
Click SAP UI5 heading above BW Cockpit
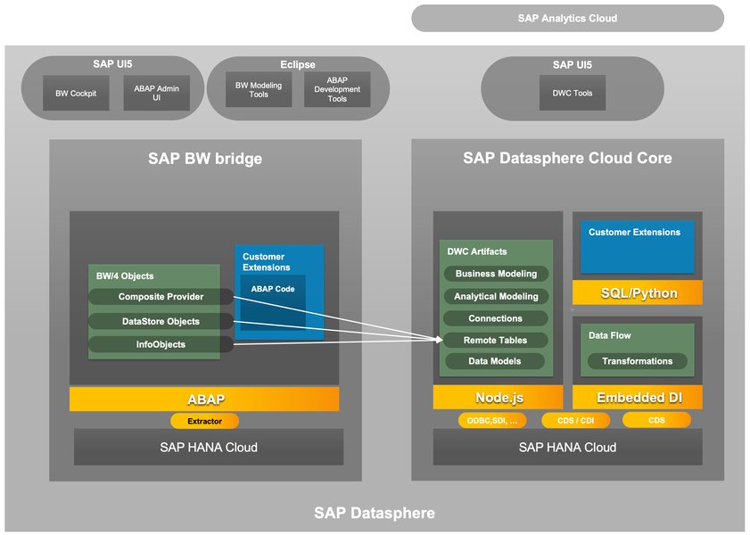pyautogui.click(x=112, y=64)
